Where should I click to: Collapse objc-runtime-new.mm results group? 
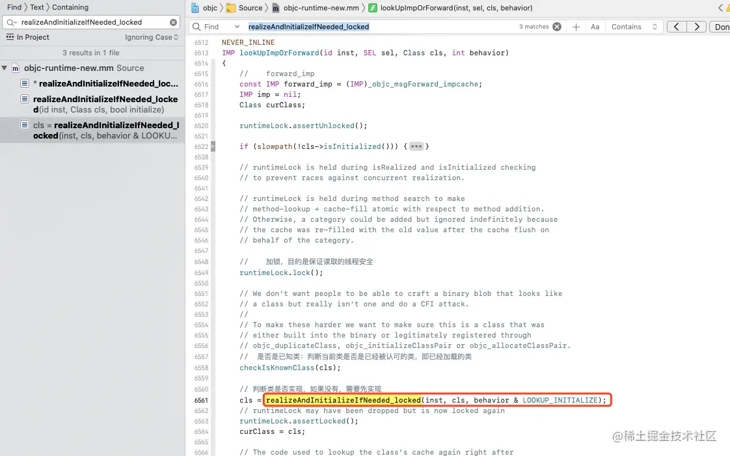click(x=4, y=68)
